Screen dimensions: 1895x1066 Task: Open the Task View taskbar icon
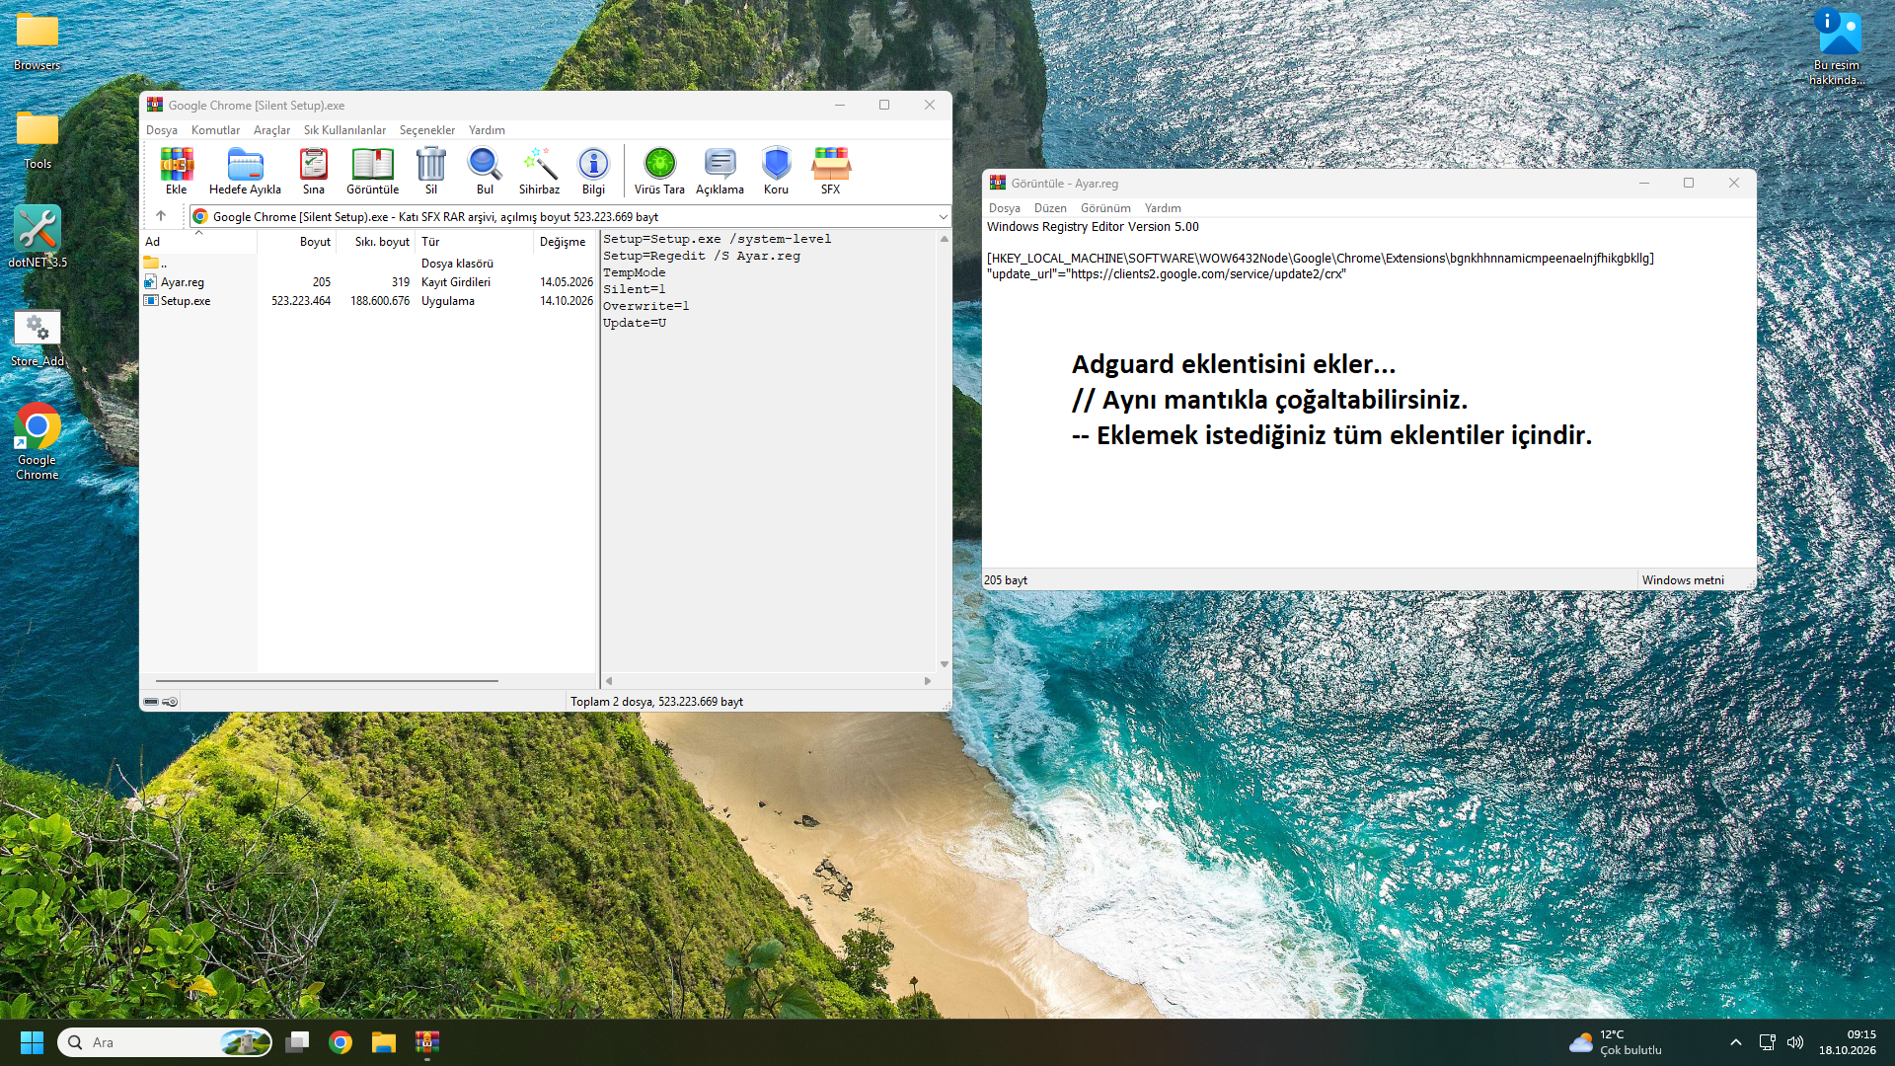[297, 1042]
